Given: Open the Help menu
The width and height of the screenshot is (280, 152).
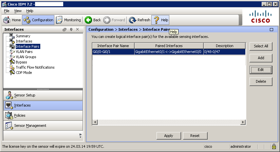Looking at the screenshot, I should coord(30,11).
